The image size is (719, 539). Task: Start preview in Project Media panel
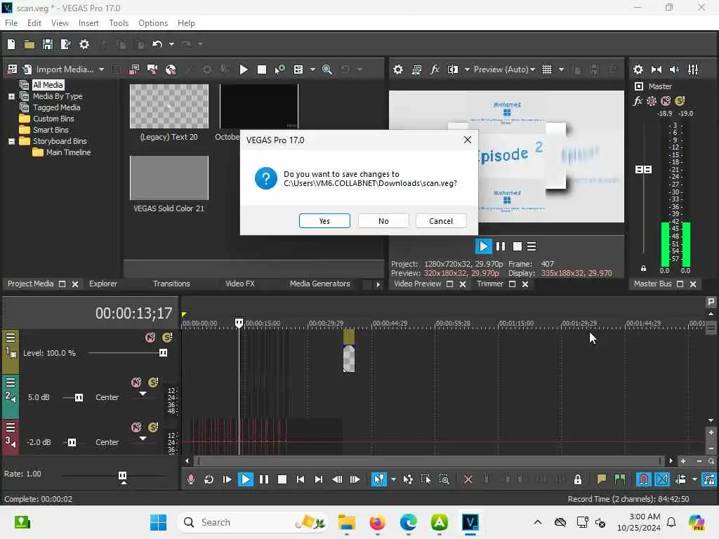coord(244,69)
